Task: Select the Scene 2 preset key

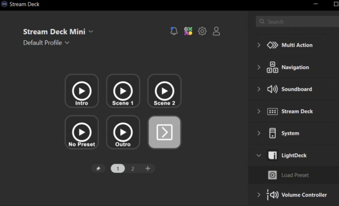Action: (164, 91)
